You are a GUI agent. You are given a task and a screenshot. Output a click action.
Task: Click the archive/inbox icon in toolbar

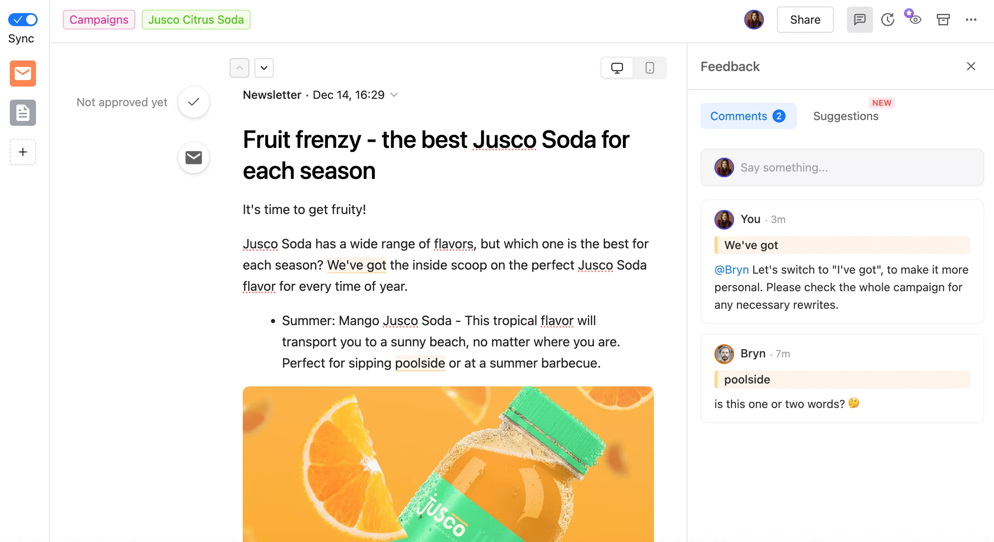click(943, 19)
